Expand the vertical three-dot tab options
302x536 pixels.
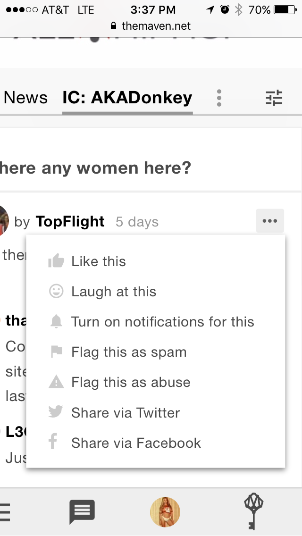pos(219,98)
